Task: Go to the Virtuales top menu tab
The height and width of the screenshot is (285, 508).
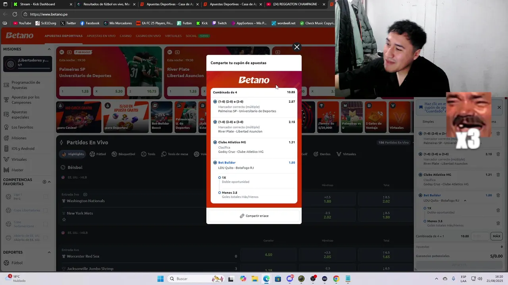Action: (173, 36)
